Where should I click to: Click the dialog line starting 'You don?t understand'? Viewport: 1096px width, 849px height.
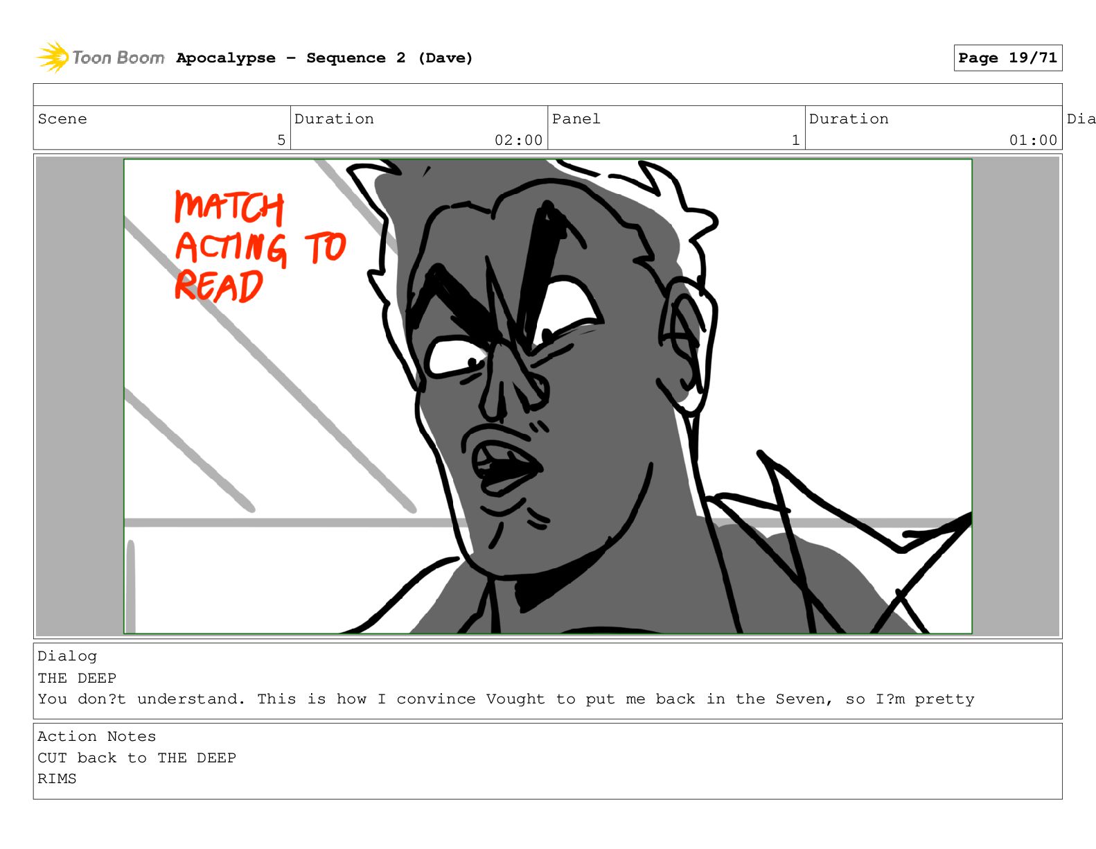506,699
